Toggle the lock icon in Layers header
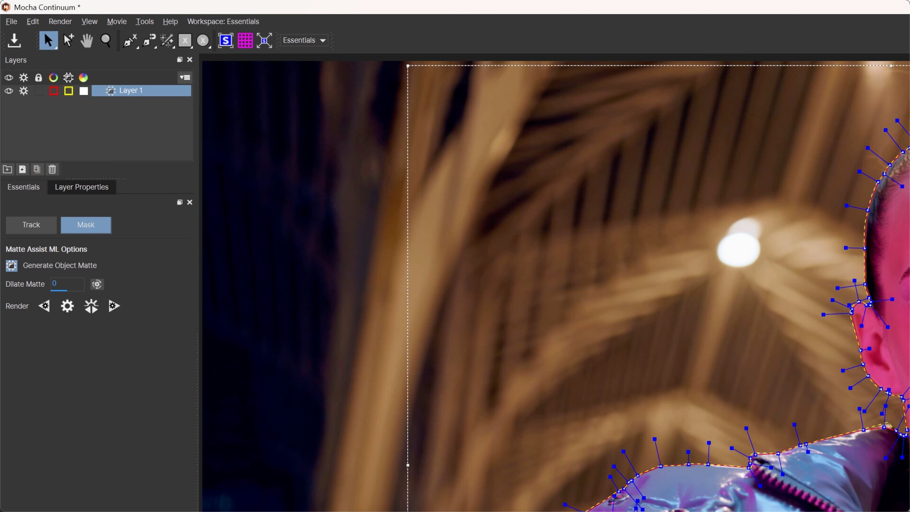 39,77
